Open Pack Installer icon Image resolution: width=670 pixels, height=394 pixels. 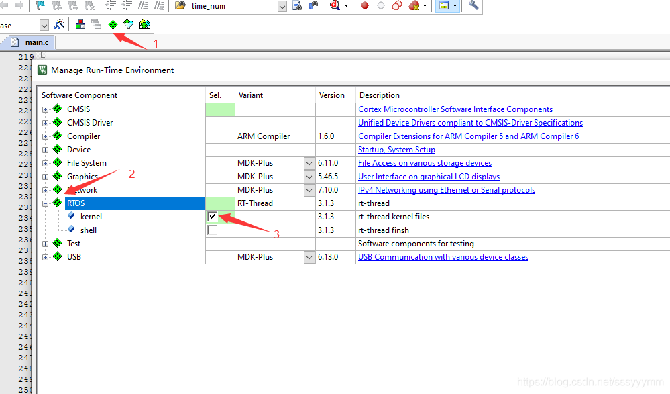(x=145, y=24)
